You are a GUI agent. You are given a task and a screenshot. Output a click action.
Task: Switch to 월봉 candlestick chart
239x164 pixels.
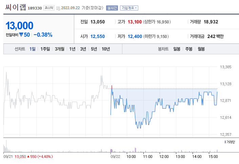tap(201, 49)
